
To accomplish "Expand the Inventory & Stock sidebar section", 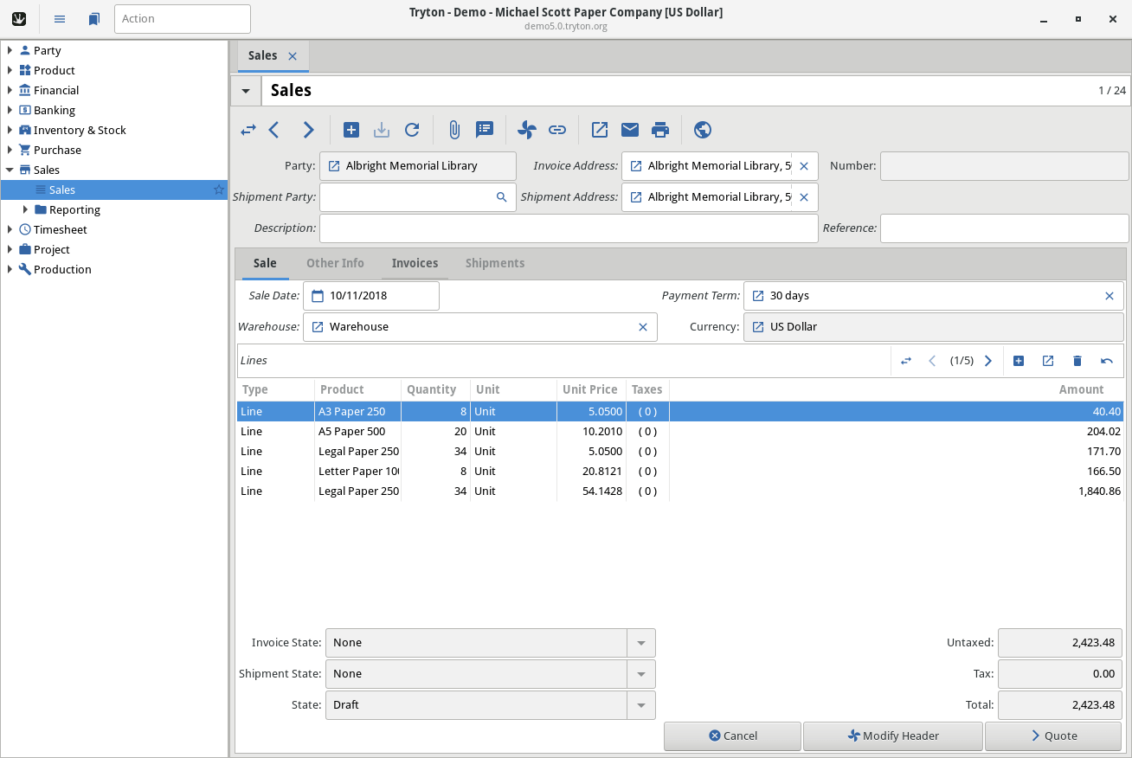I will pos(10,130).
